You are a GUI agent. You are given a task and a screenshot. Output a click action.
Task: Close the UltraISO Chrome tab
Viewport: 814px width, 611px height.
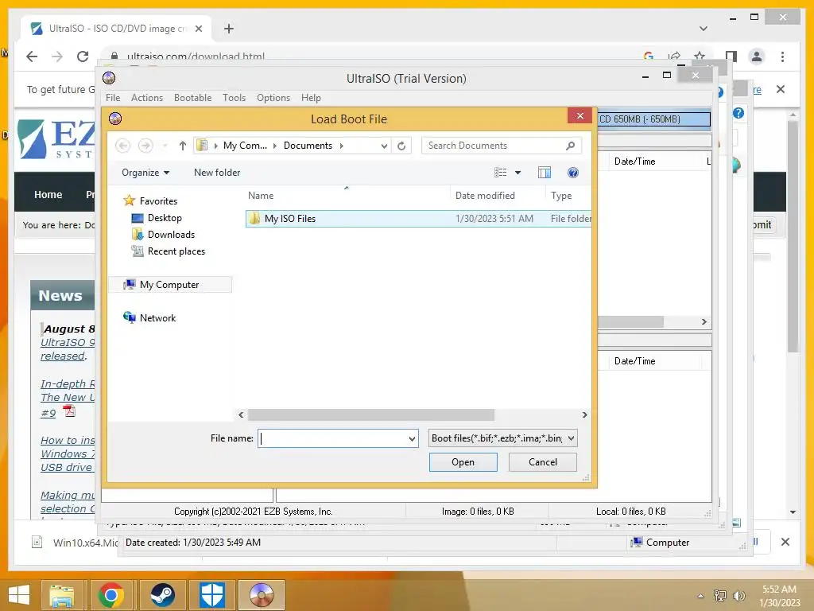click(x=199, y=29)
